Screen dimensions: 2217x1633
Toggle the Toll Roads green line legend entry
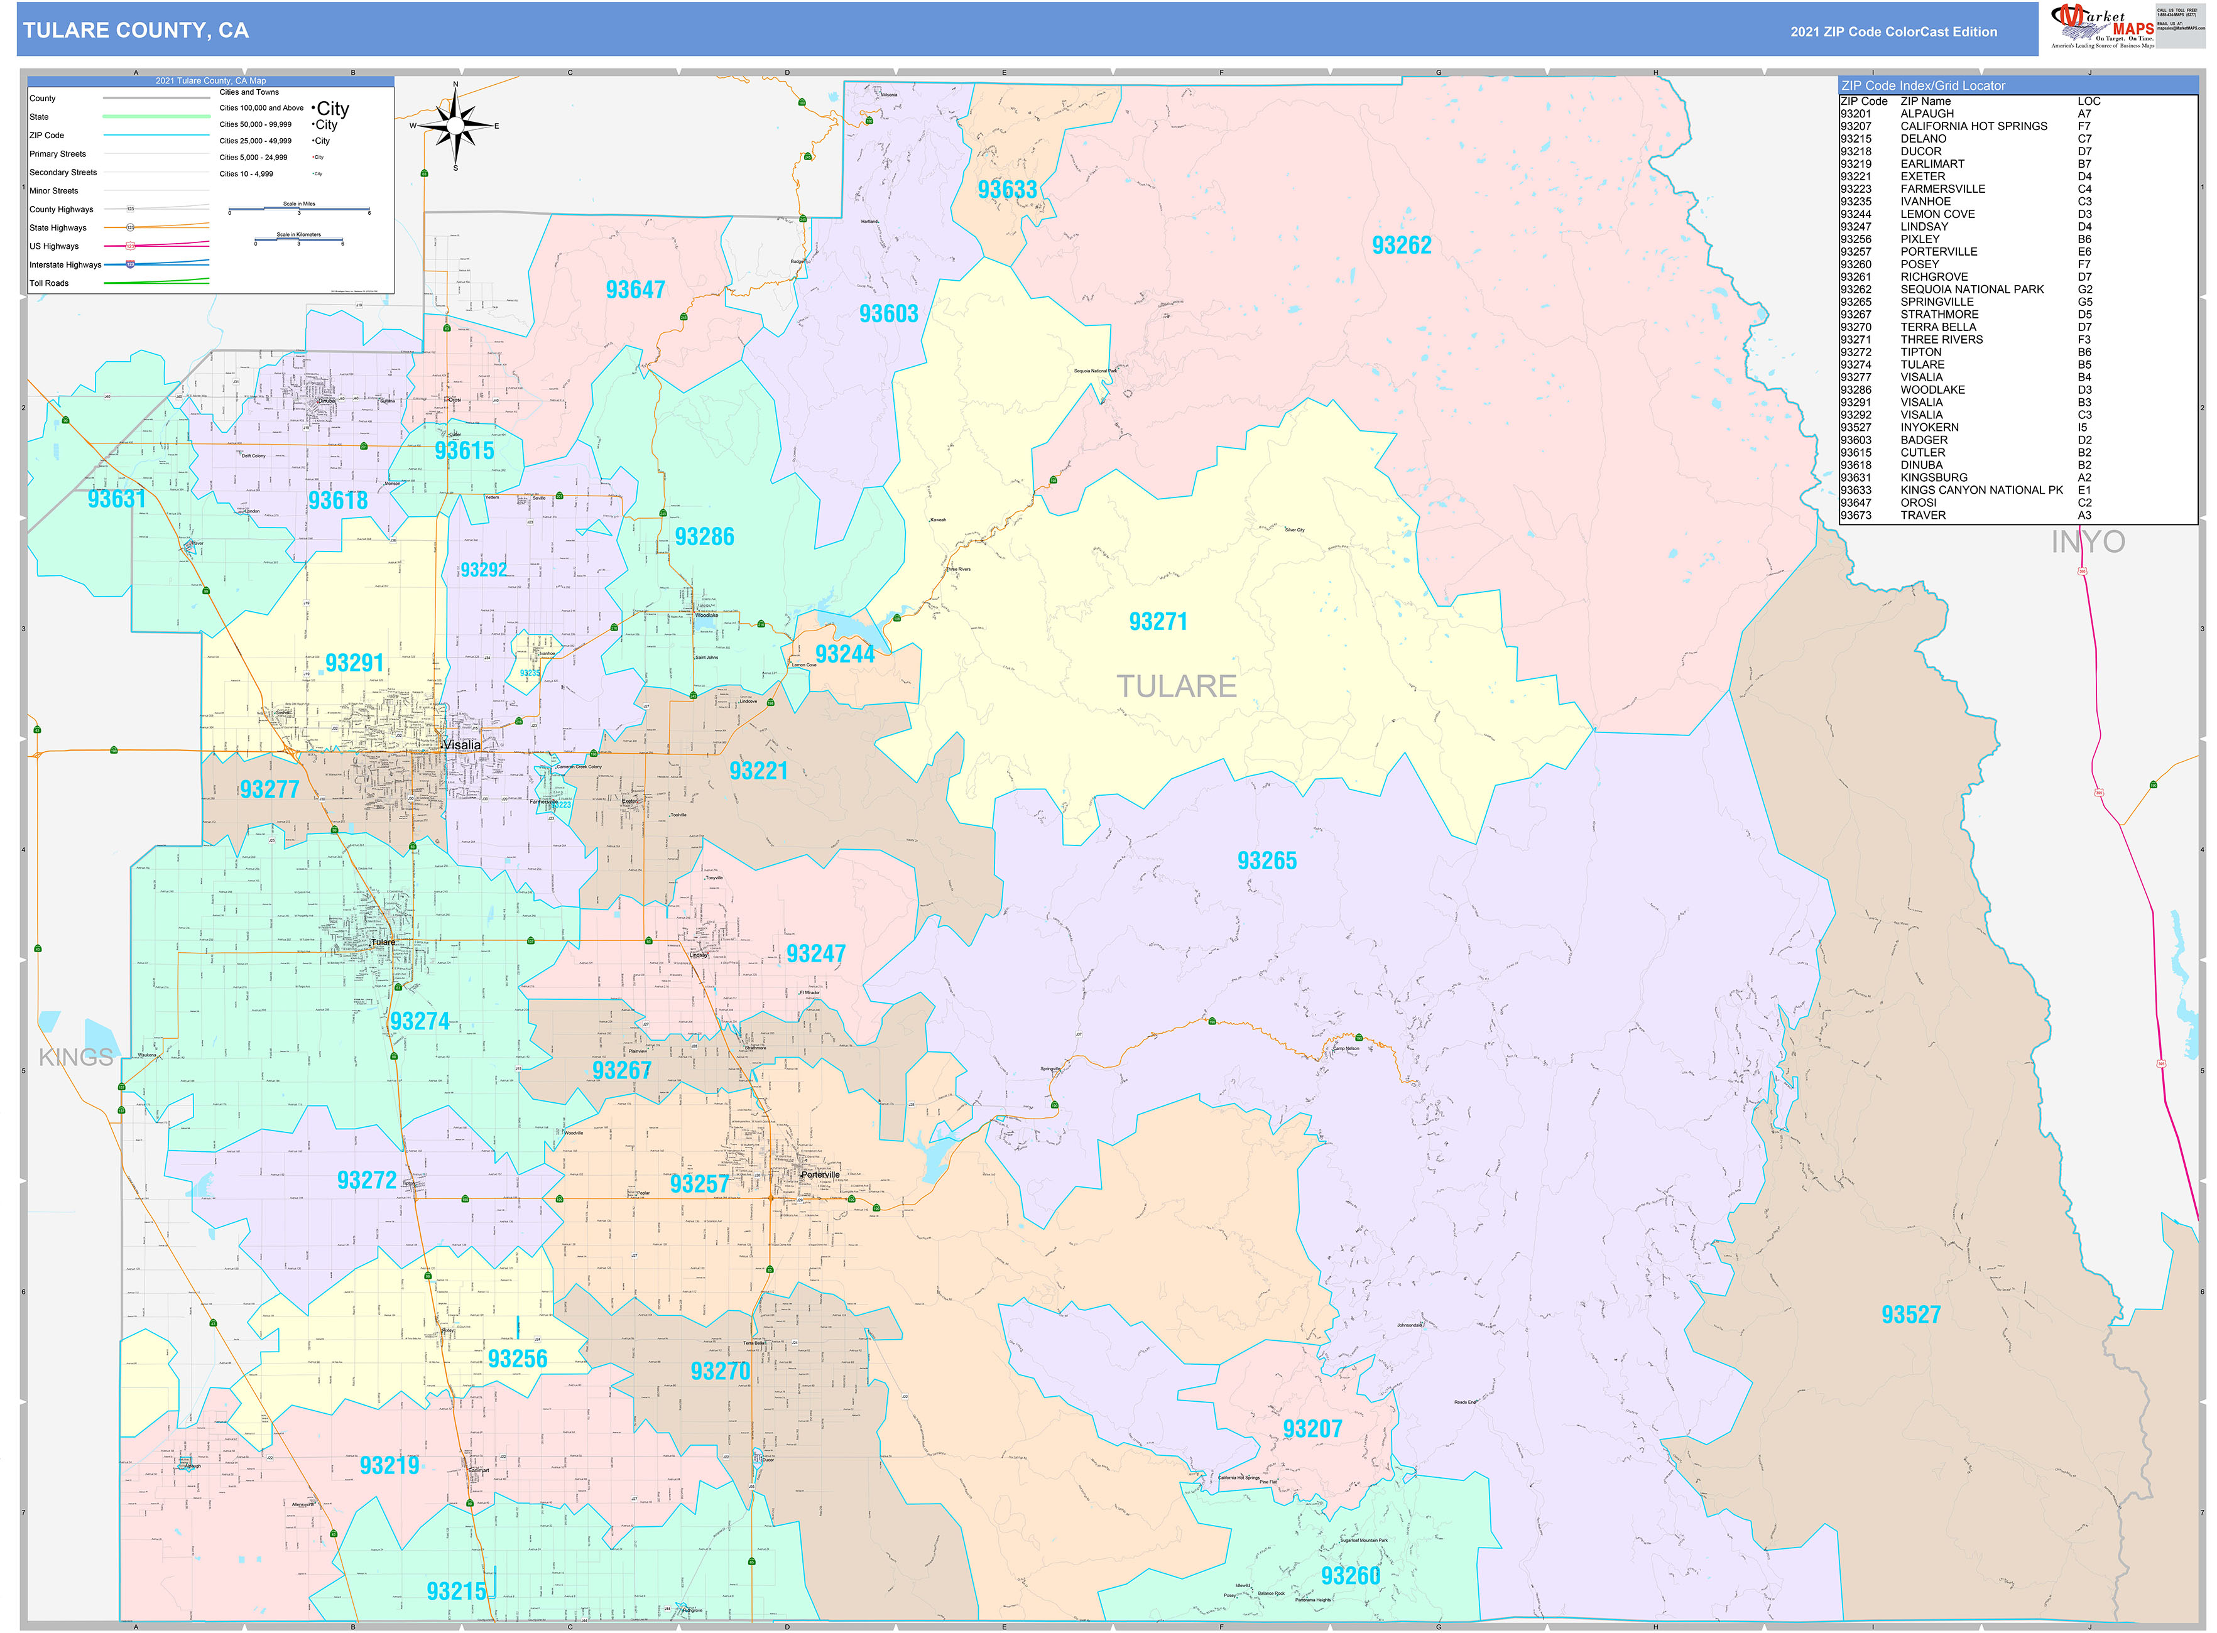(x=156, y=282)
